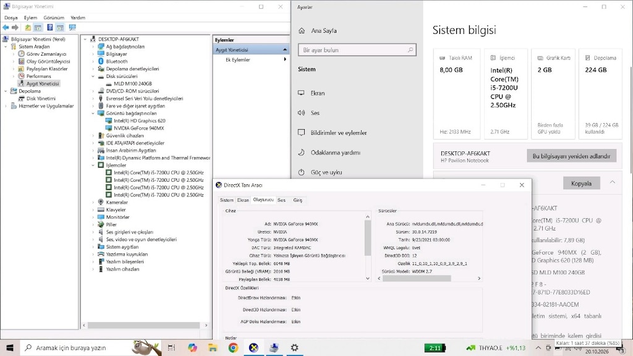Click the up-one-level folder toolbar icon

[x=28, y=27]
